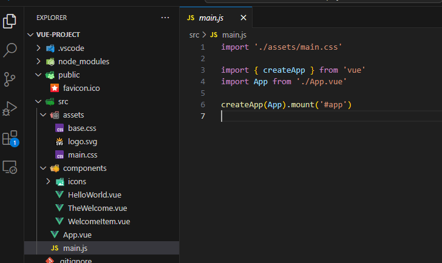The image size is (442, 263).
Task: Click the '#app' string on line 6
Action: click(333, 105)
